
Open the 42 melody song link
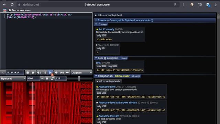[106, 29]
